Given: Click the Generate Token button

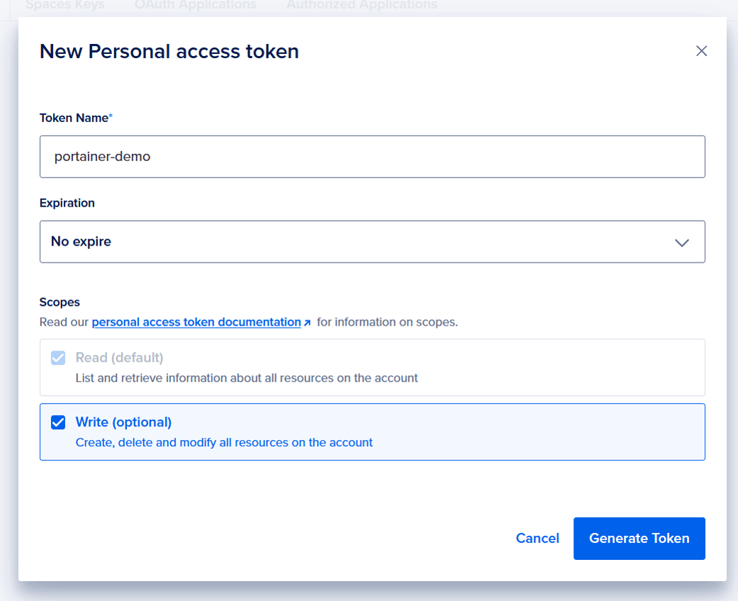Looking at the screenshot, I should click(x=639, y=539).
